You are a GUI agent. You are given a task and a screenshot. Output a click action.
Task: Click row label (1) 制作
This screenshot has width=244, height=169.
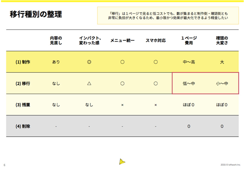[23, 62]
